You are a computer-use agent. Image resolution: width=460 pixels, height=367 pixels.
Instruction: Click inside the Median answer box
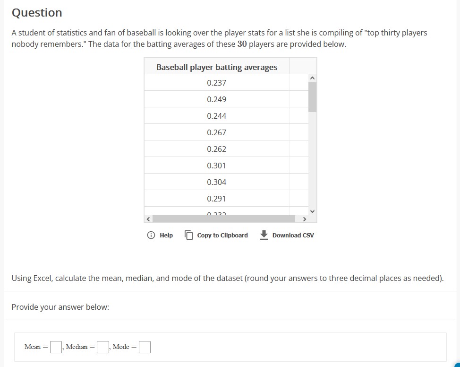pos(102,347)
